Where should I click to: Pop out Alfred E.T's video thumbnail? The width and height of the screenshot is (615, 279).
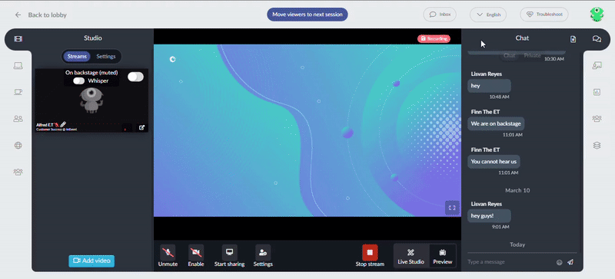pyautogui.click(x=141, y=127)
